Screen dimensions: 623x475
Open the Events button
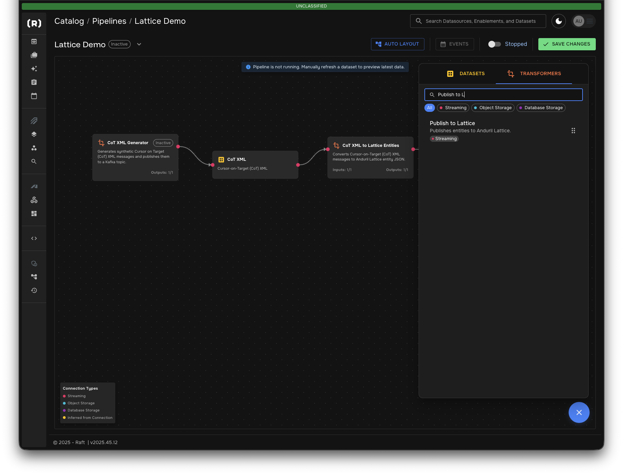pyautogui.click(x=455, y=44)
